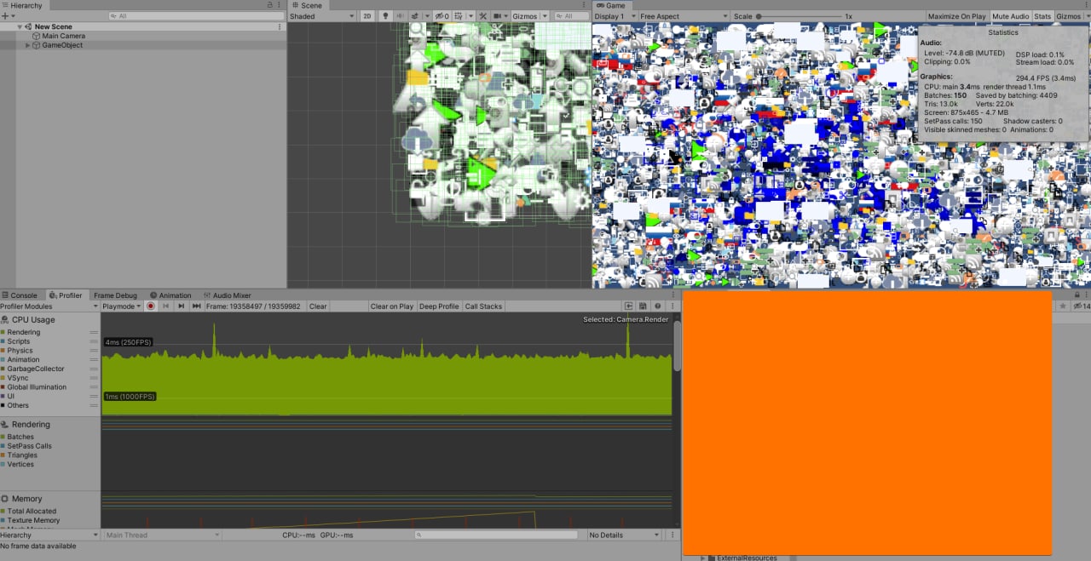1091x561 pixels.
Task: Open Scene camera settings icon
Action: pyautogui.click(x=497, y=16)
